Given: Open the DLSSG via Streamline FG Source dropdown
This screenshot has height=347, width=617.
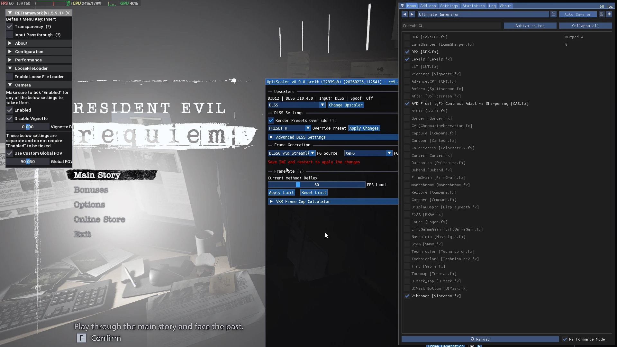Looking at the screenshot, I should (292, 153).
